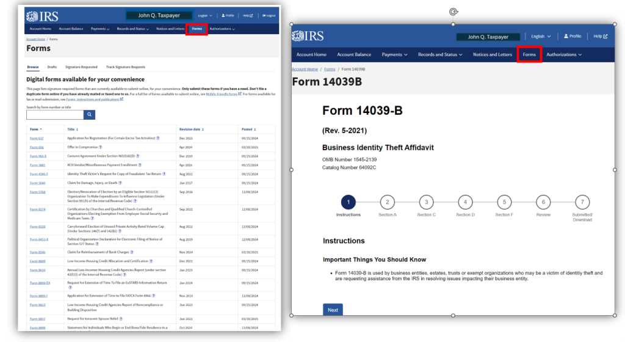The image size is (625, 342).
Task: Select step 7 Submitted/Download circle
Action: point(582,202)
